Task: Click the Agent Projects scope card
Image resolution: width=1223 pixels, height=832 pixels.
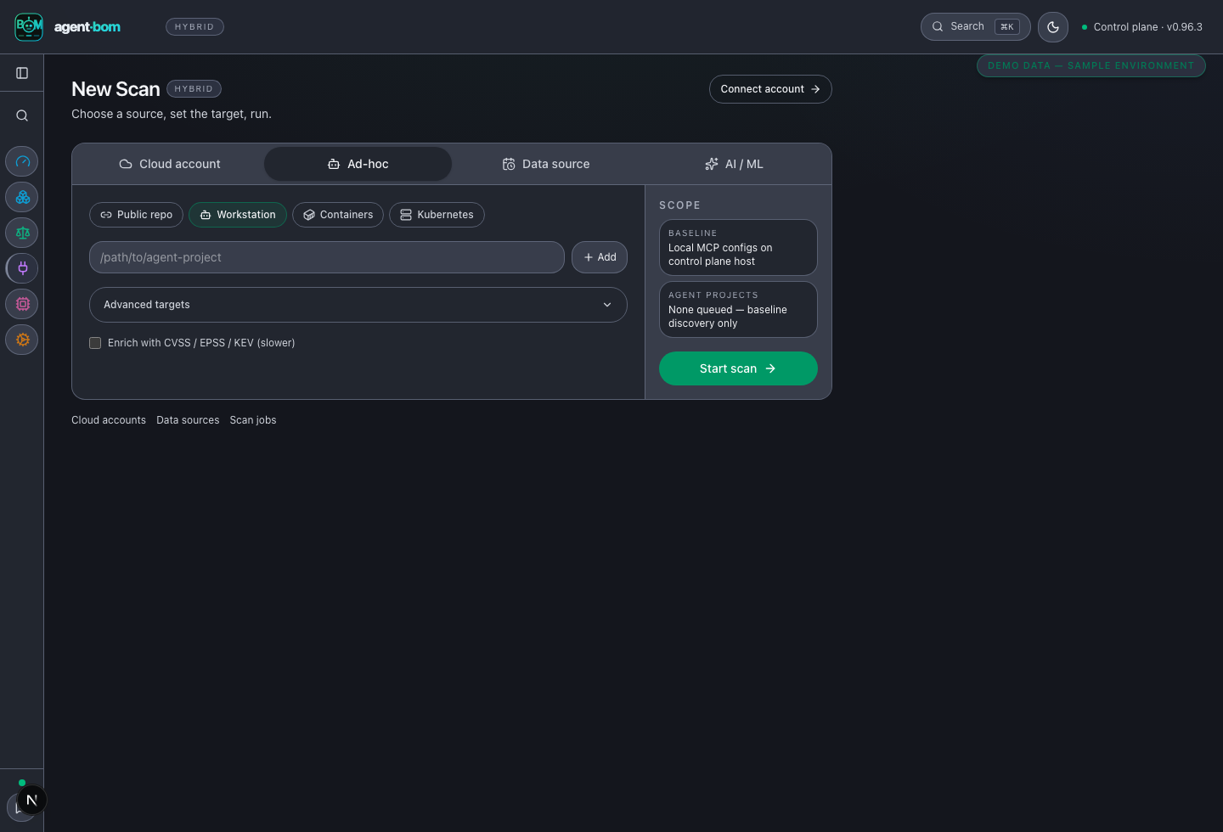Action: [738, 310]
